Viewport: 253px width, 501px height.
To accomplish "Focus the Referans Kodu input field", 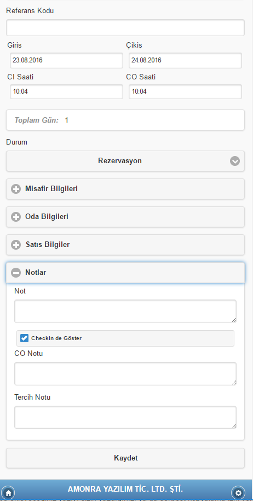I will pos(125,27).
